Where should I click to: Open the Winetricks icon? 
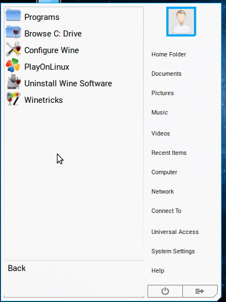tap(13, 99)
